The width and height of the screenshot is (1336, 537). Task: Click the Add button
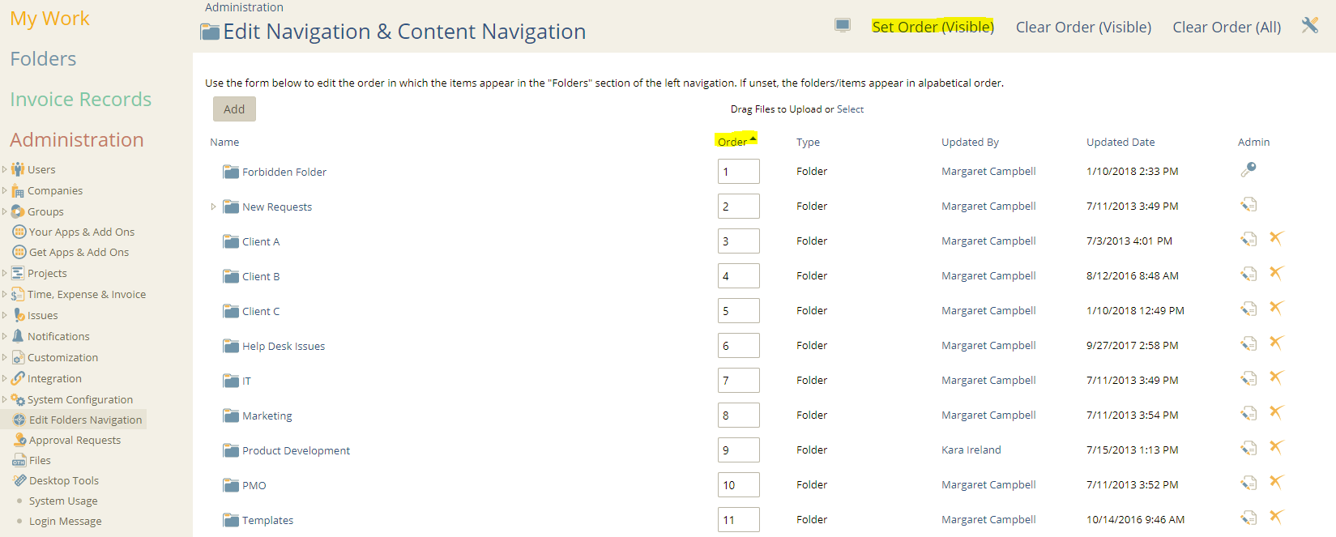[234, 109]
